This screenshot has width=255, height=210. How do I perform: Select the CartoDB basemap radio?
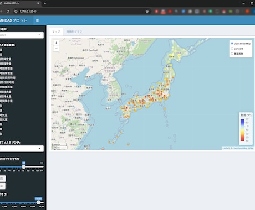tap(232, 49)
